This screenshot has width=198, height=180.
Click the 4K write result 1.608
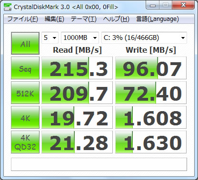tap(151, 117)
